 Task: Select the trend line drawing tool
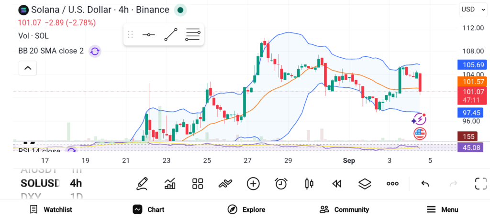[x=171, y=34]
